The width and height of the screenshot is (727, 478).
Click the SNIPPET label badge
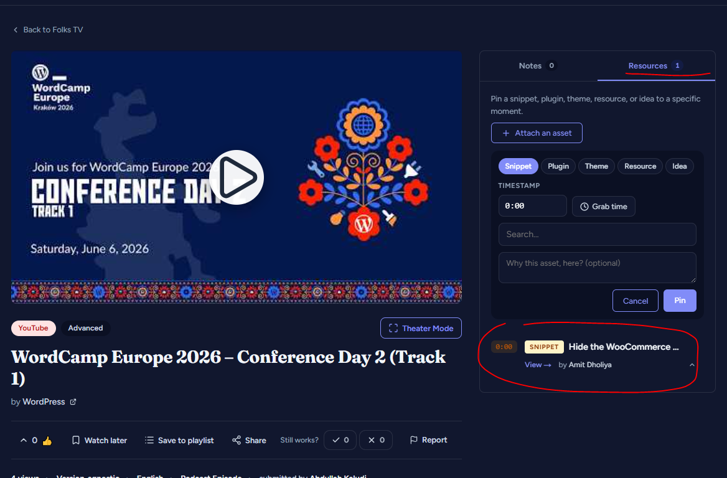coord(544,347)
